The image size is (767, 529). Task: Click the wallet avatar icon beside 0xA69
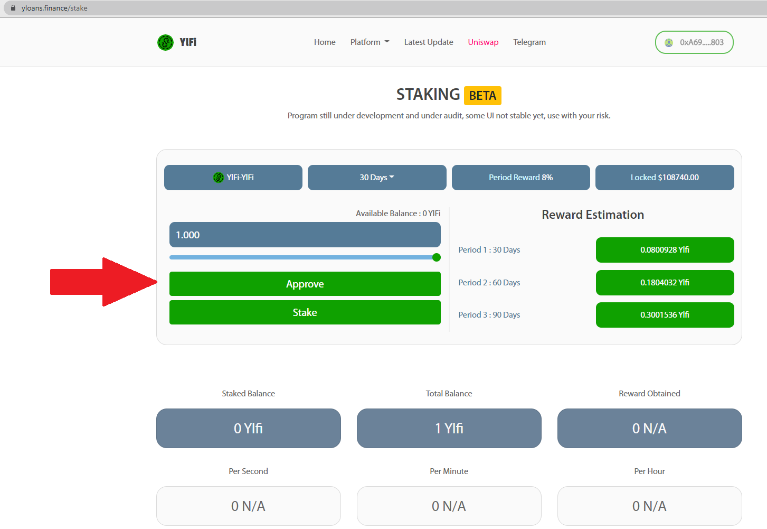tap(669, 42)
